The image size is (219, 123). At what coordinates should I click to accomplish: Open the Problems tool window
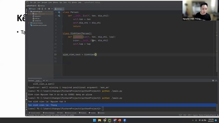click(x=82, y=113)
